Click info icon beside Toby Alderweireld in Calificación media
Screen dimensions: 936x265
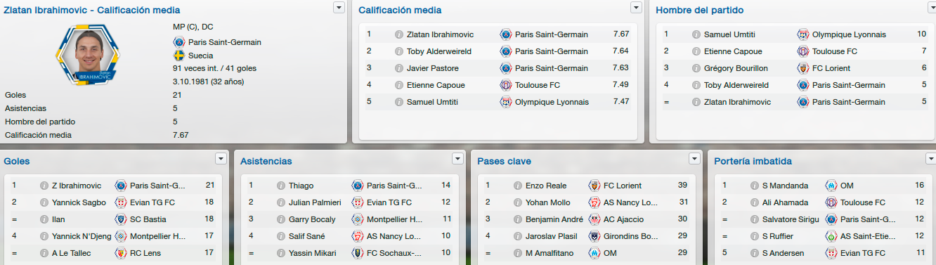pos(398,51)
